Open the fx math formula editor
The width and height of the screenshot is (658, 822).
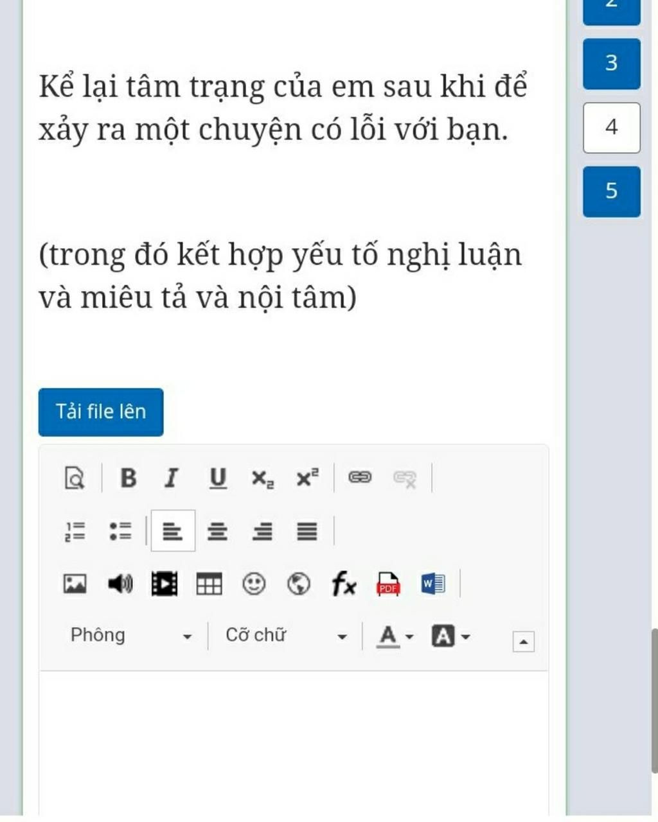[343, 583]
